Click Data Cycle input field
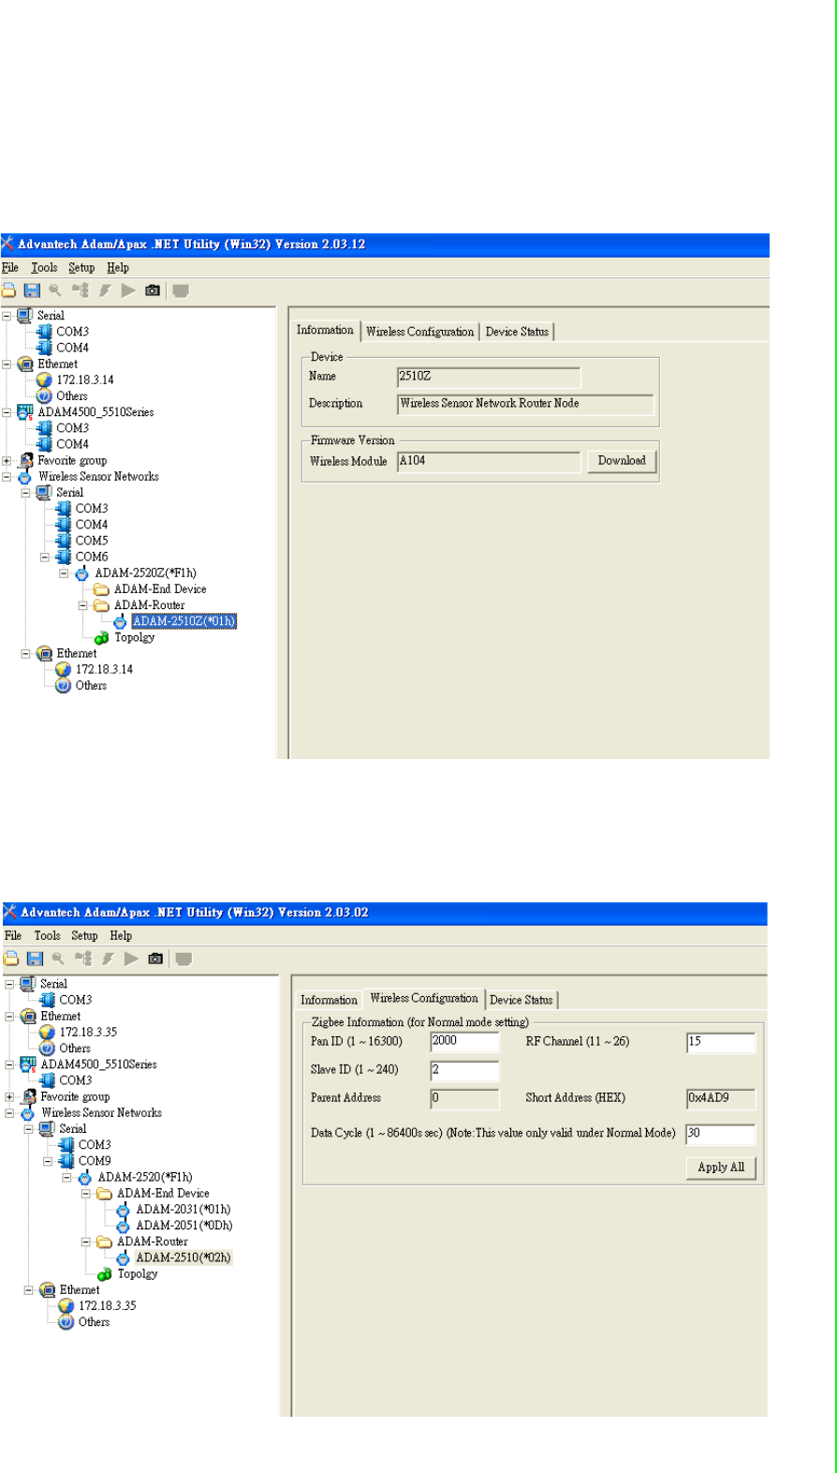This screenshot has height=1473, width=837. coord(721,1135)
